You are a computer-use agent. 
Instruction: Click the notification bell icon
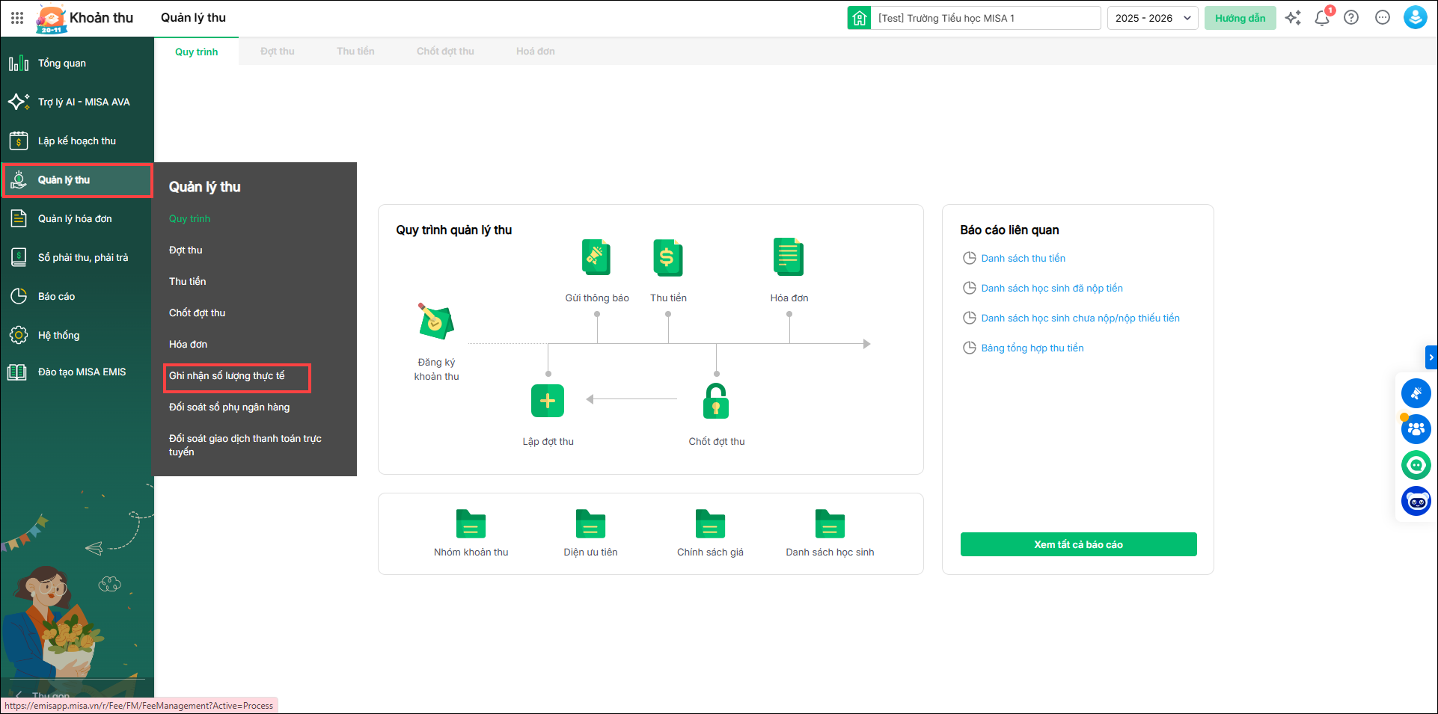tap(1322, 18)
